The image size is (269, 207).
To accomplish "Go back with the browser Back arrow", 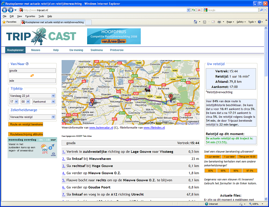I will point(5,10).
